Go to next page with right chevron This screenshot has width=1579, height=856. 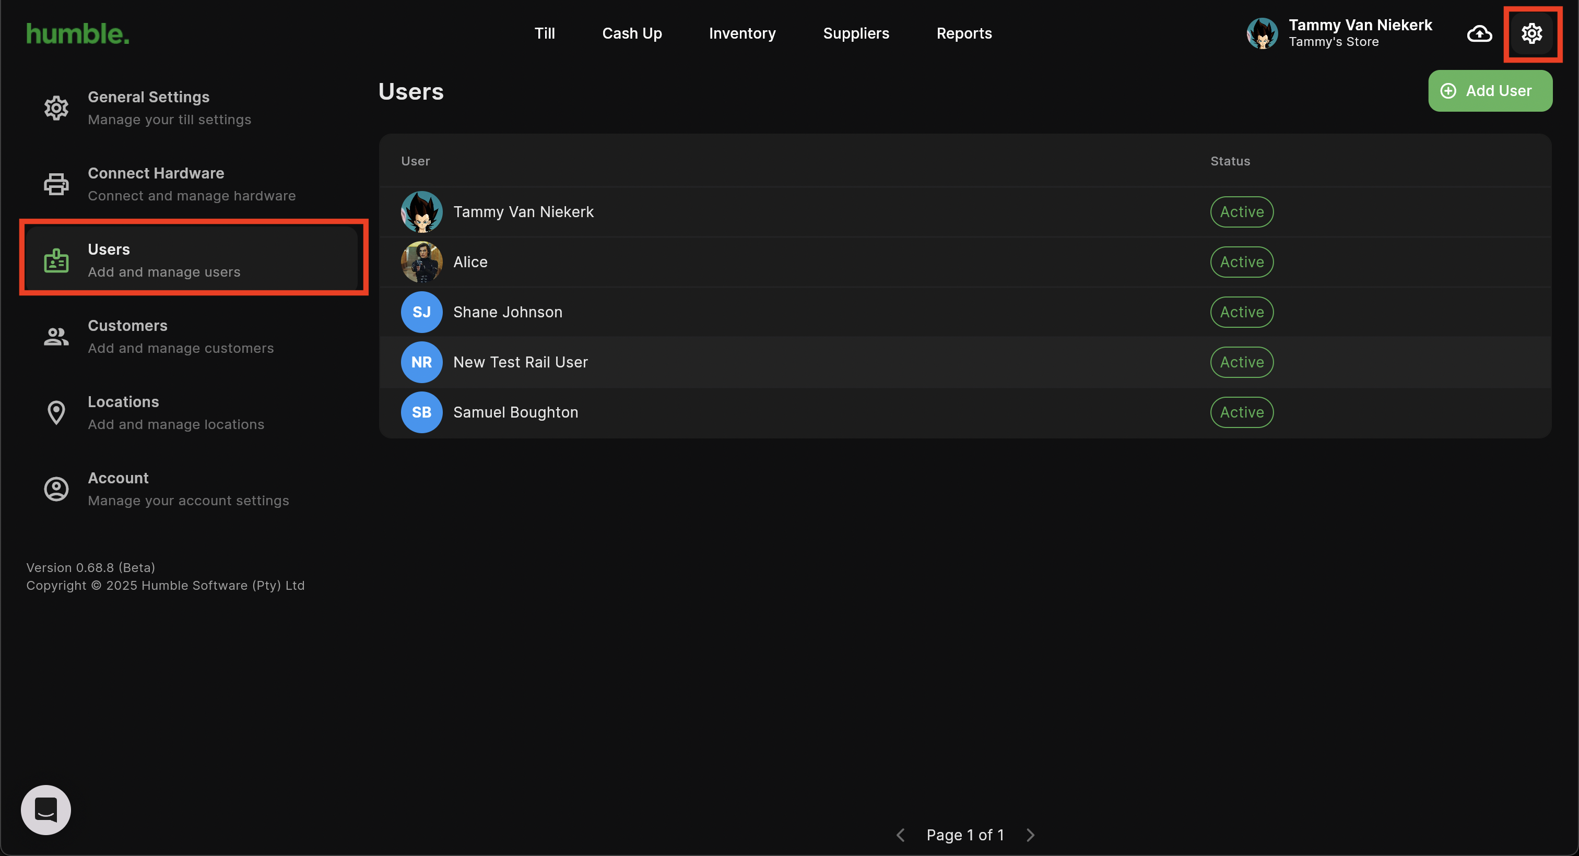coord(1030,835)
